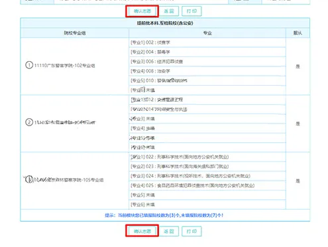This screenshot has width=328, height=247.
Task: Click the 是 value for the 102专业组 group
Action: (x=298, y=66)
